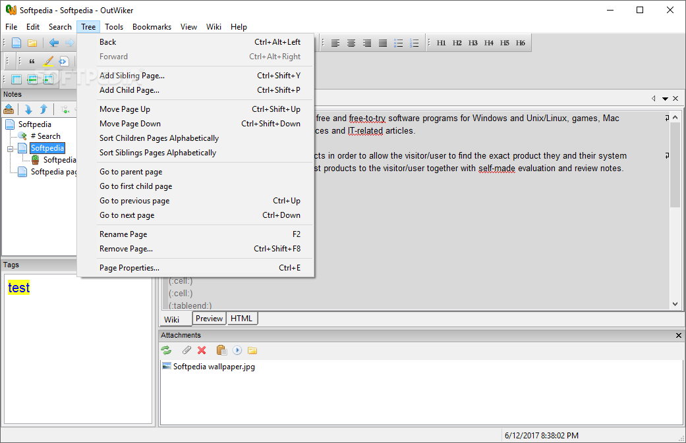Open the File menu
This screenshot has height=443, width=686.
point(11,26)
